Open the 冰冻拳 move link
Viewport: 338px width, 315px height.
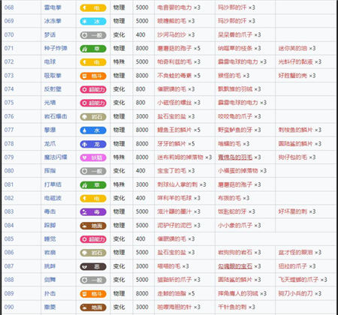point(53,21)
